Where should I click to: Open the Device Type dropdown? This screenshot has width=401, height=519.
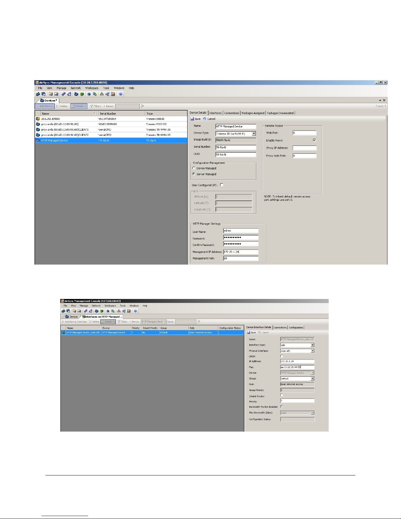tap(254, 134)
